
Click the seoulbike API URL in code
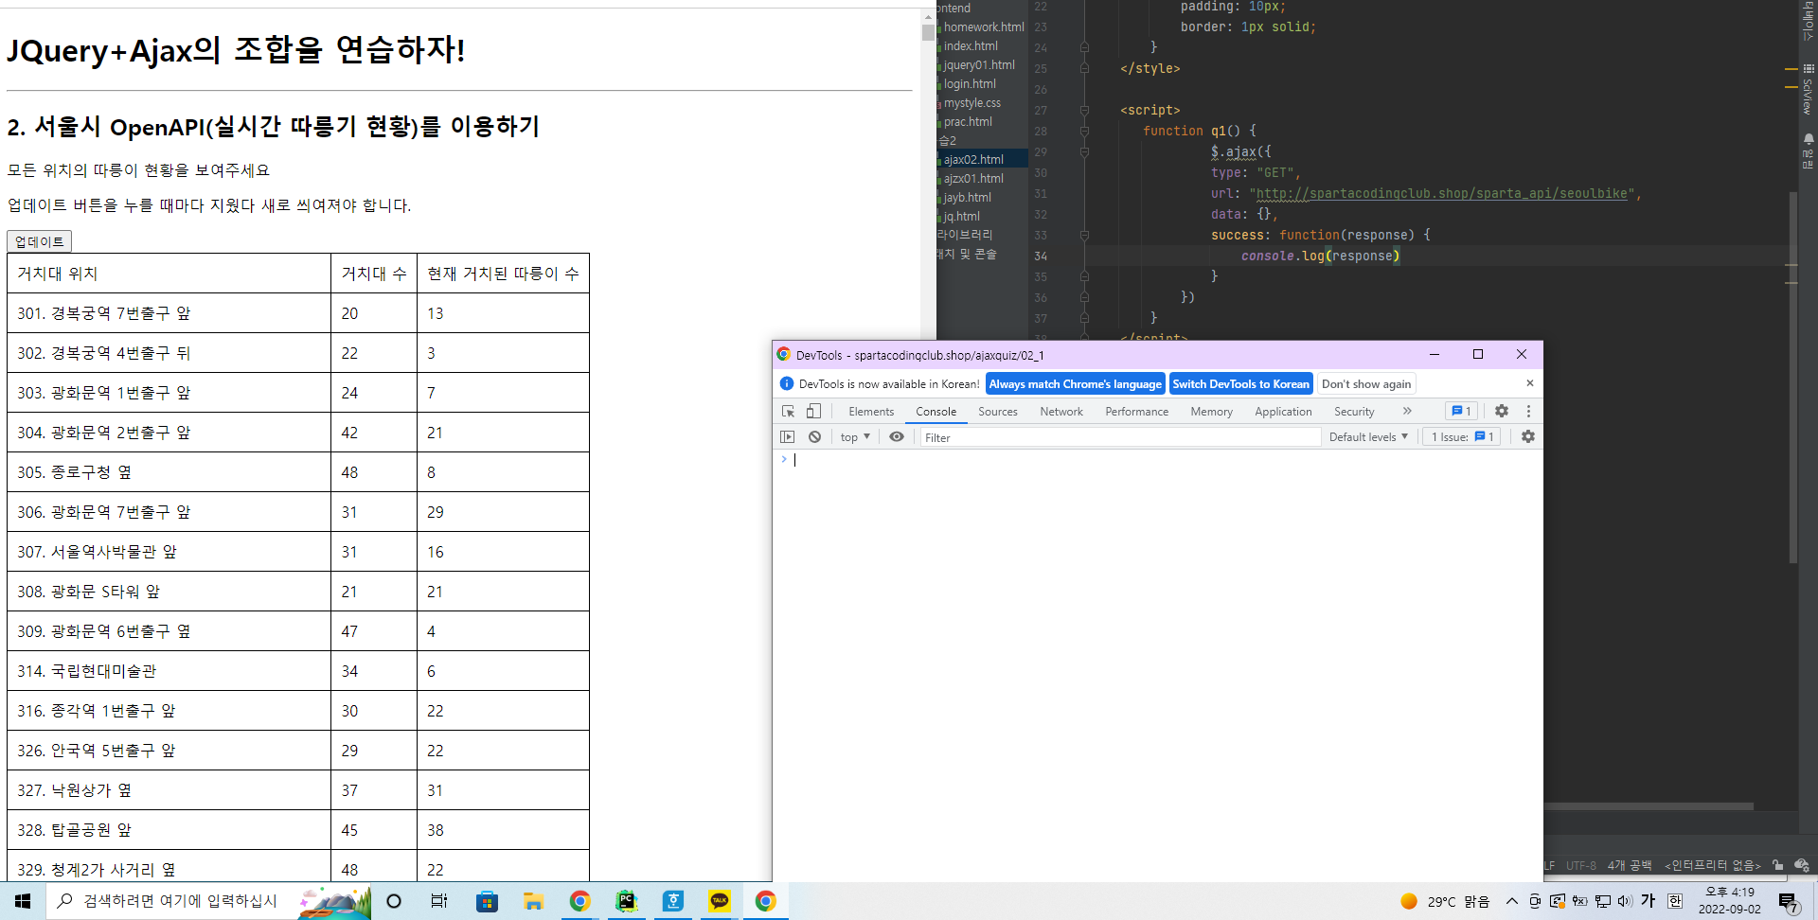[x=1441, y=193]
